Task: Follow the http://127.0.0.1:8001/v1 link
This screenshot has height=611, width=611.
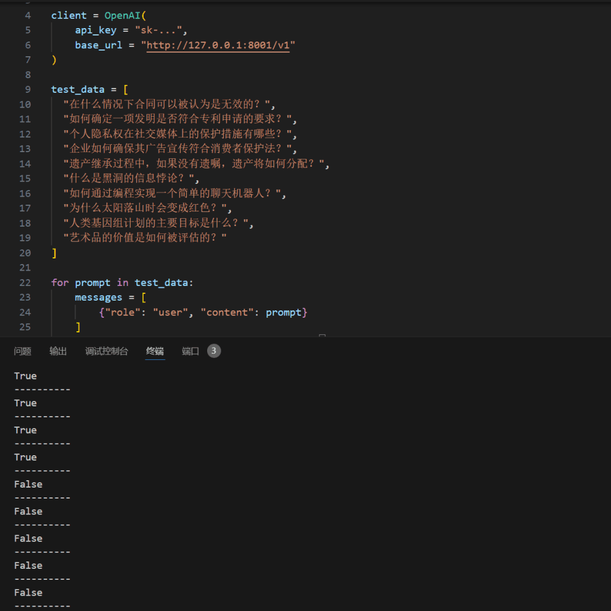Action: pos(218,45)
